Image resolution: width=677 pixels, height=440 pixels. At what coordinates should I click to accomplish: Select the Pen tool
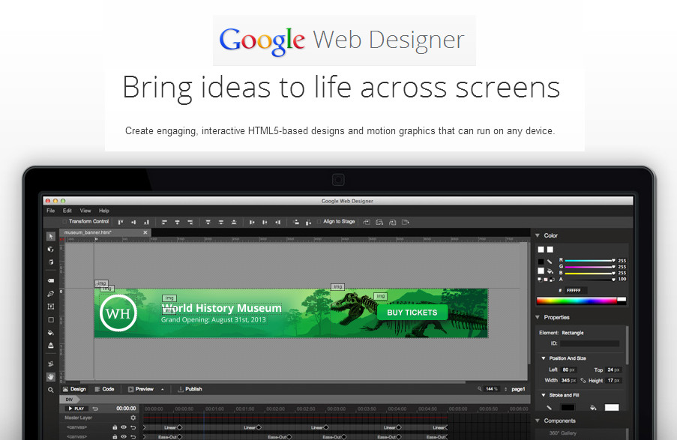click(50, 292)
